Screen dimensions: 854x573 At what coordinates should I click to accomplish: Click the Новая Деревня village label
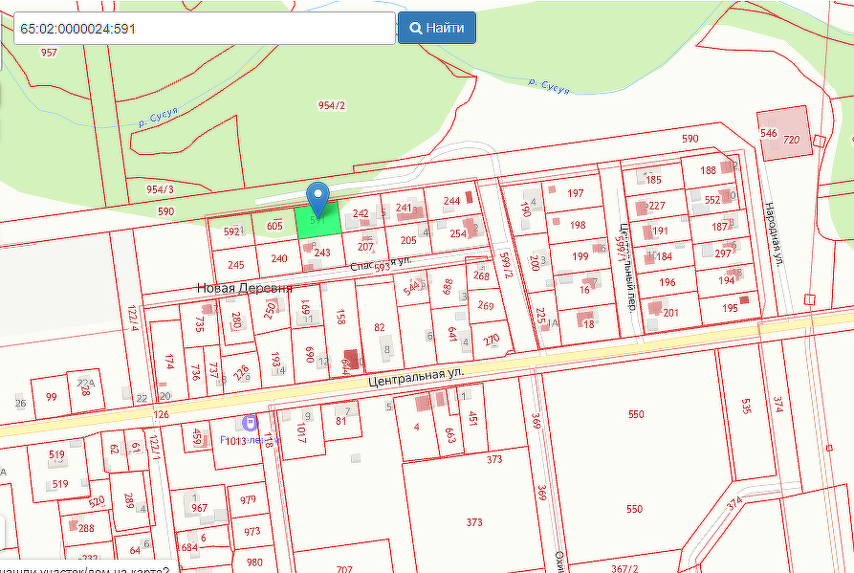[x=244, y=288]
